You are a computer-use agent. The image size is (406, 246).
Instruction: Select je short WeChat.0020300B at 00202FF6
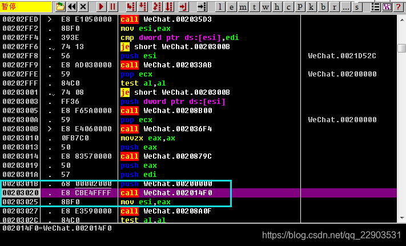click(x=175, y=47)
